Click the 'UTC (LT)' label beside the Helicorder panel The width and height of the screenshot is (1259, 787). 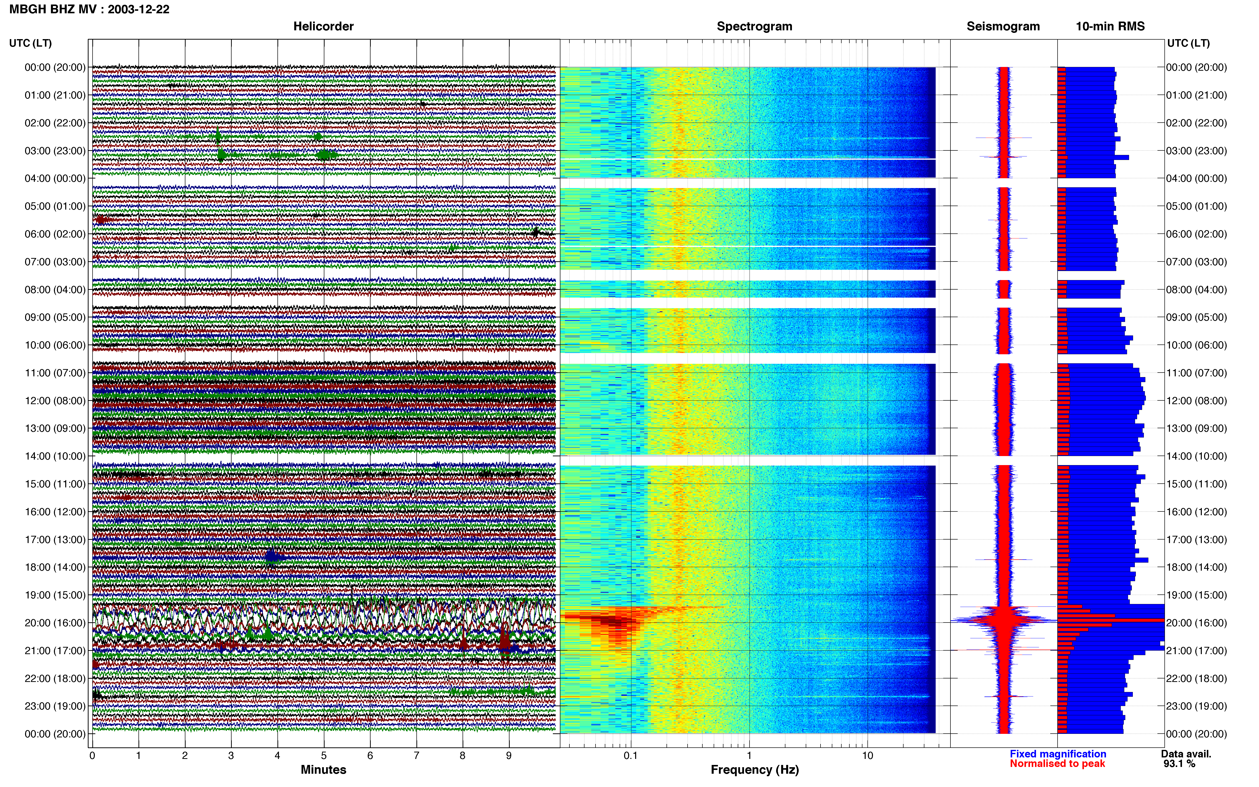pos(30,43)
